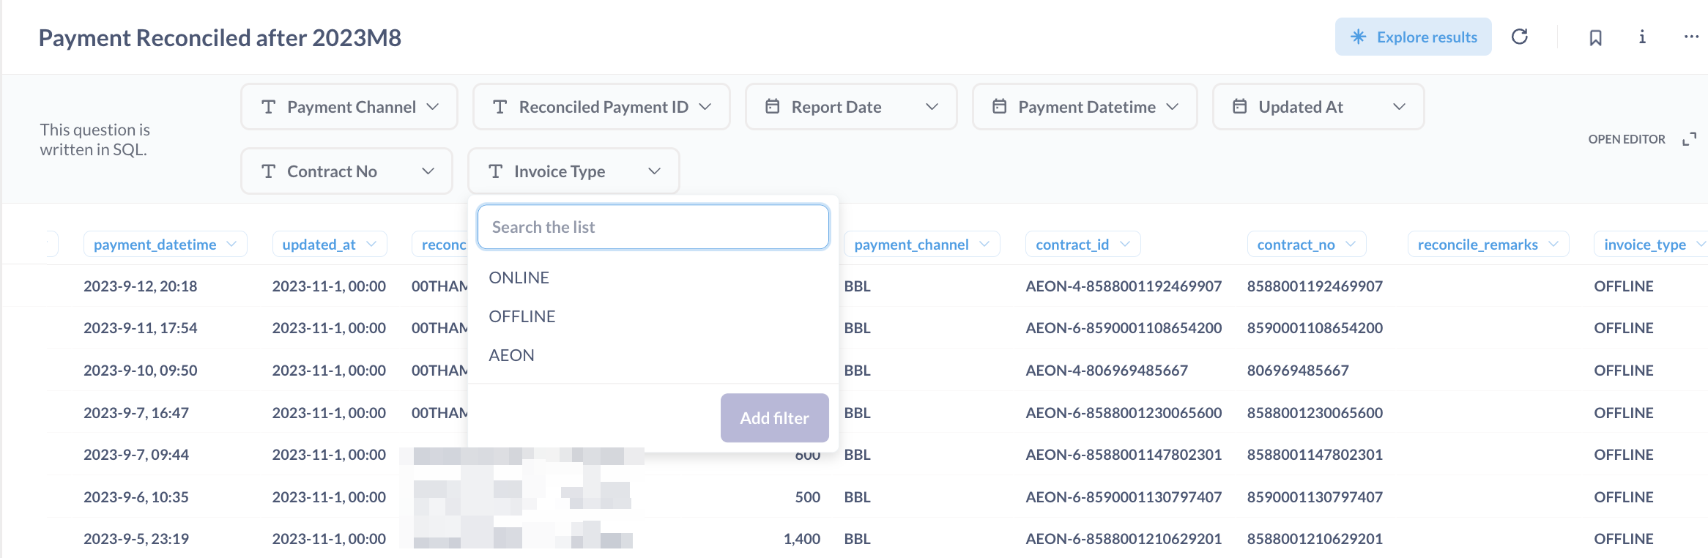Click the calendar icon on Report Date
The width and height of the screenshot is (1708, 558).
click(x=773, y=107)
